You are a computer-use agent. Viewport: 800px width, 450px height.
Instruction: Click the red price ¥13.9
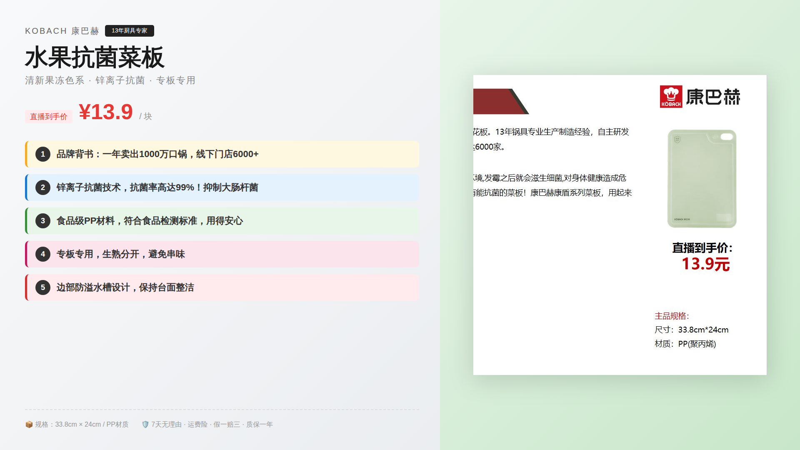(x=106, y=112)
